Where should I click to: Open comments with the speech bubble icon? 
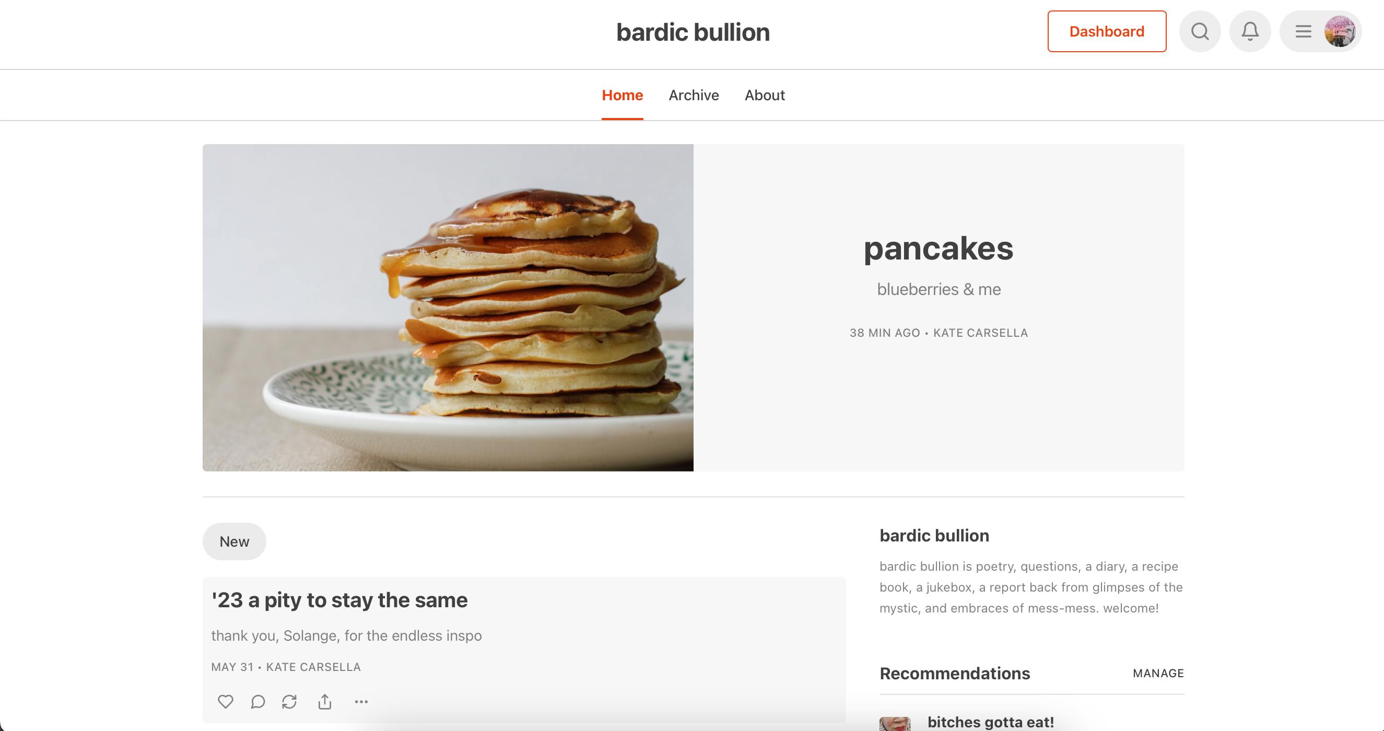[x=257, y=701]
